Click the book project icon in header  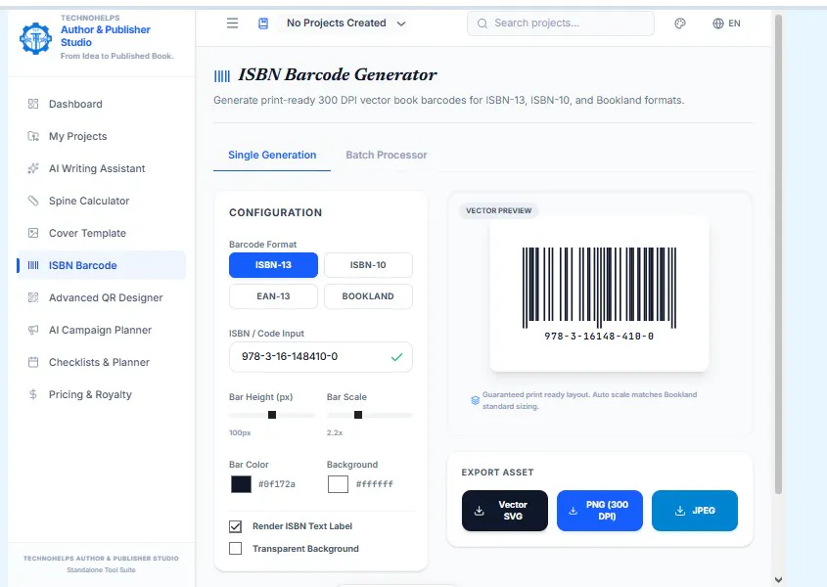click(263, 23)
